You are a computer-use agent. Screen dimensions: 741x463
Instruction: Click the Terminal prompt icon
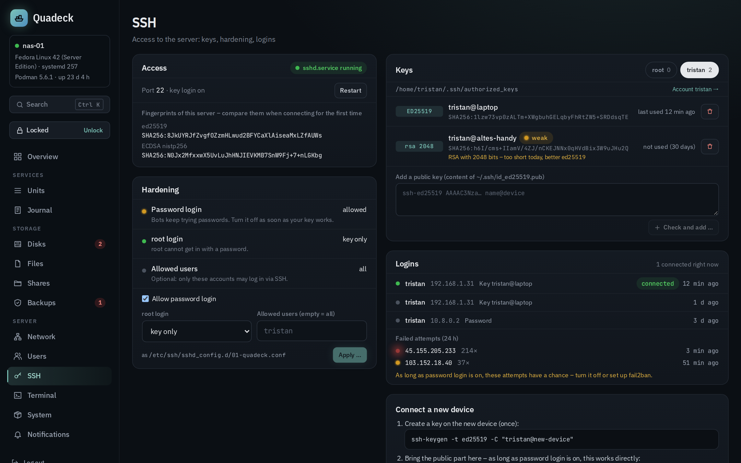pyautogui.click(x=18, y=395)
